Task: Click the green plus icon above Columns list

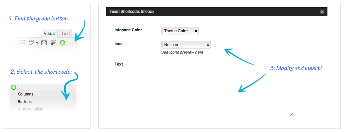Action: click(13, 87)
